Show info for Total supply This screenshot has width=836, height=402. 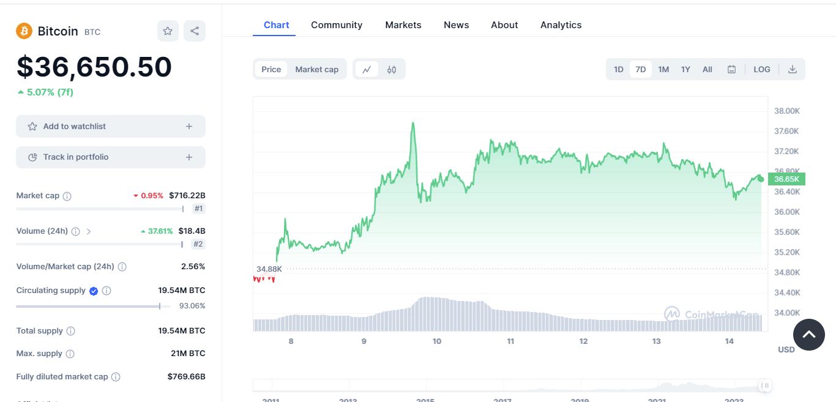[70, 331]
